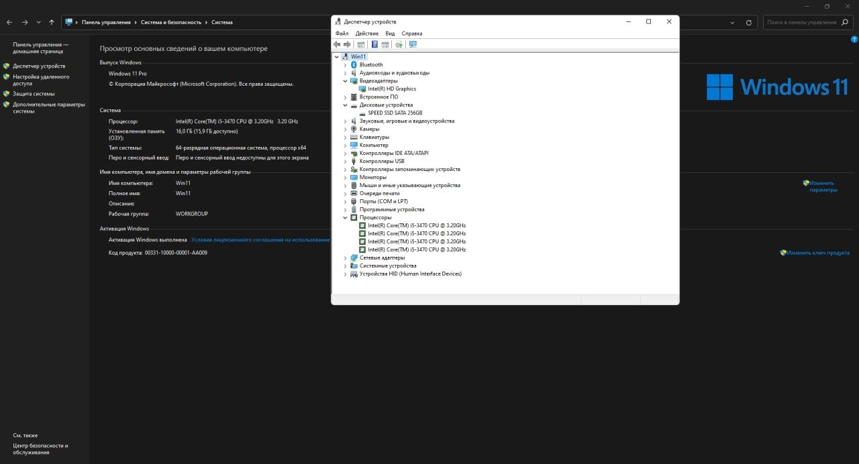Click Система и безопасность breadcrumb
Viewport: 859px width, 464px height.
[171, 22]
